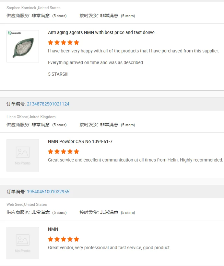Click the NMN Powder No Photo placeholder

click(23, 155)
